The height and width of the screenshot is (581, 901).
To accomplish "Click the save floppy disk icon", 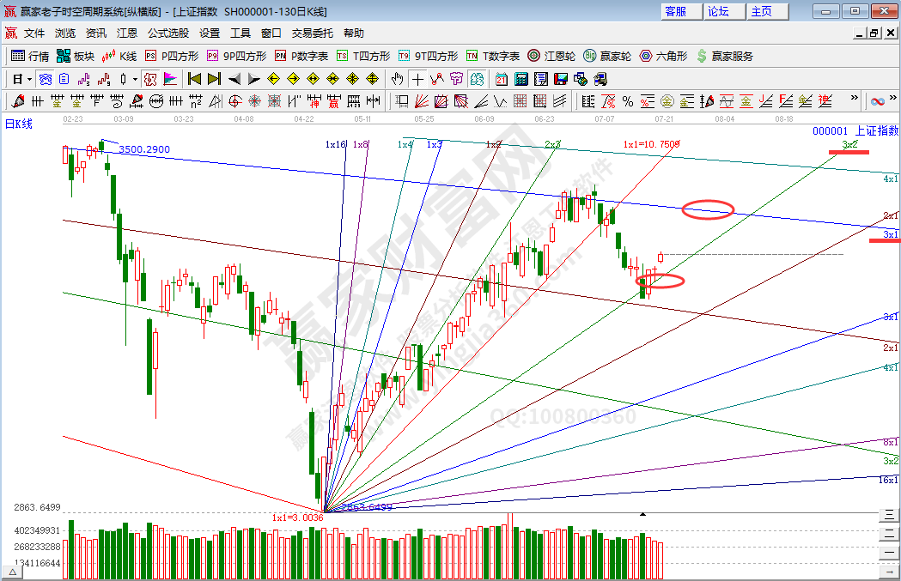I will pos(561,79).
